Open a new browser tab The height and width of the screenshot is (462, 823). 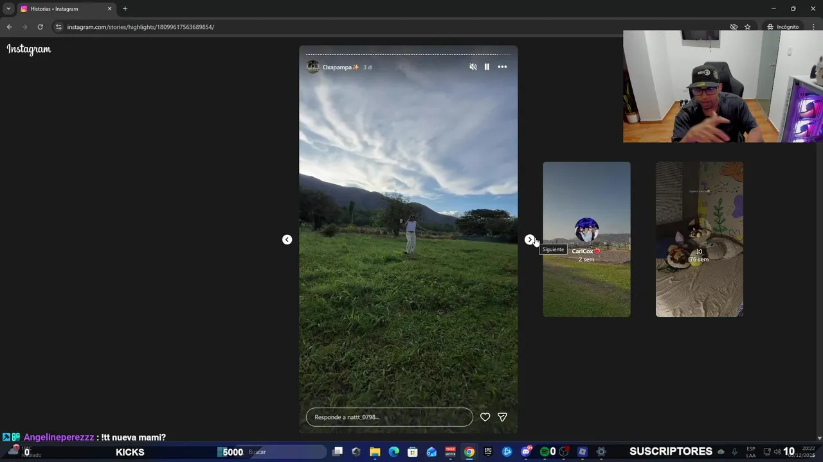tap(125, 9)
